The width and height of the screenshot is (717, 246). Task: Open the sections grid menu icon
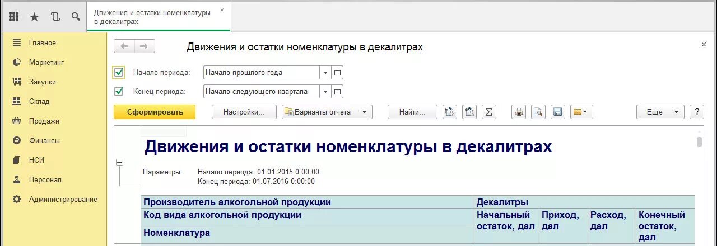14,17
